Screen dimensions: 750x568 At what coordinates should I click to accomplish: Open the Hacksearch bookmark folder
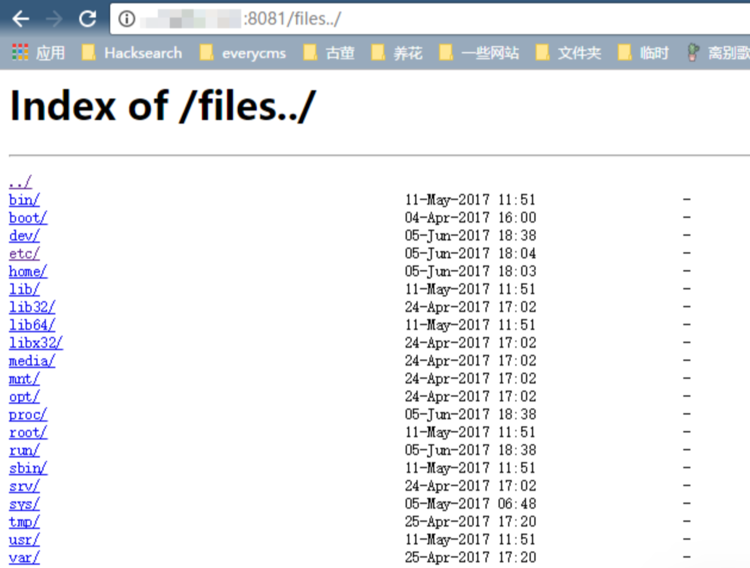(132, 53)
